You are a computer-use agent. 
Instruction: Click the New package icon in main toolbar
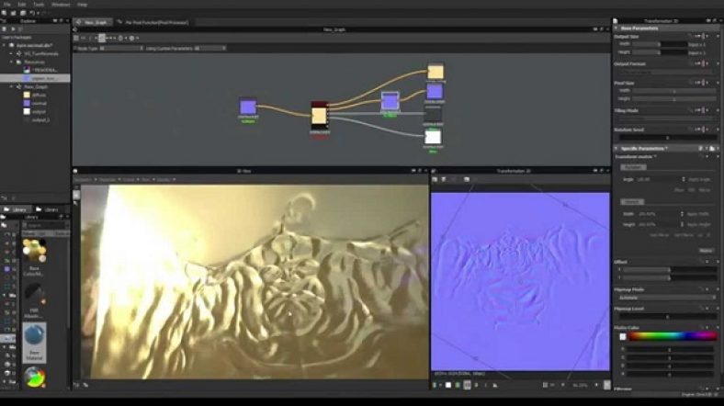pyautogui.click(x=5, y=13)
